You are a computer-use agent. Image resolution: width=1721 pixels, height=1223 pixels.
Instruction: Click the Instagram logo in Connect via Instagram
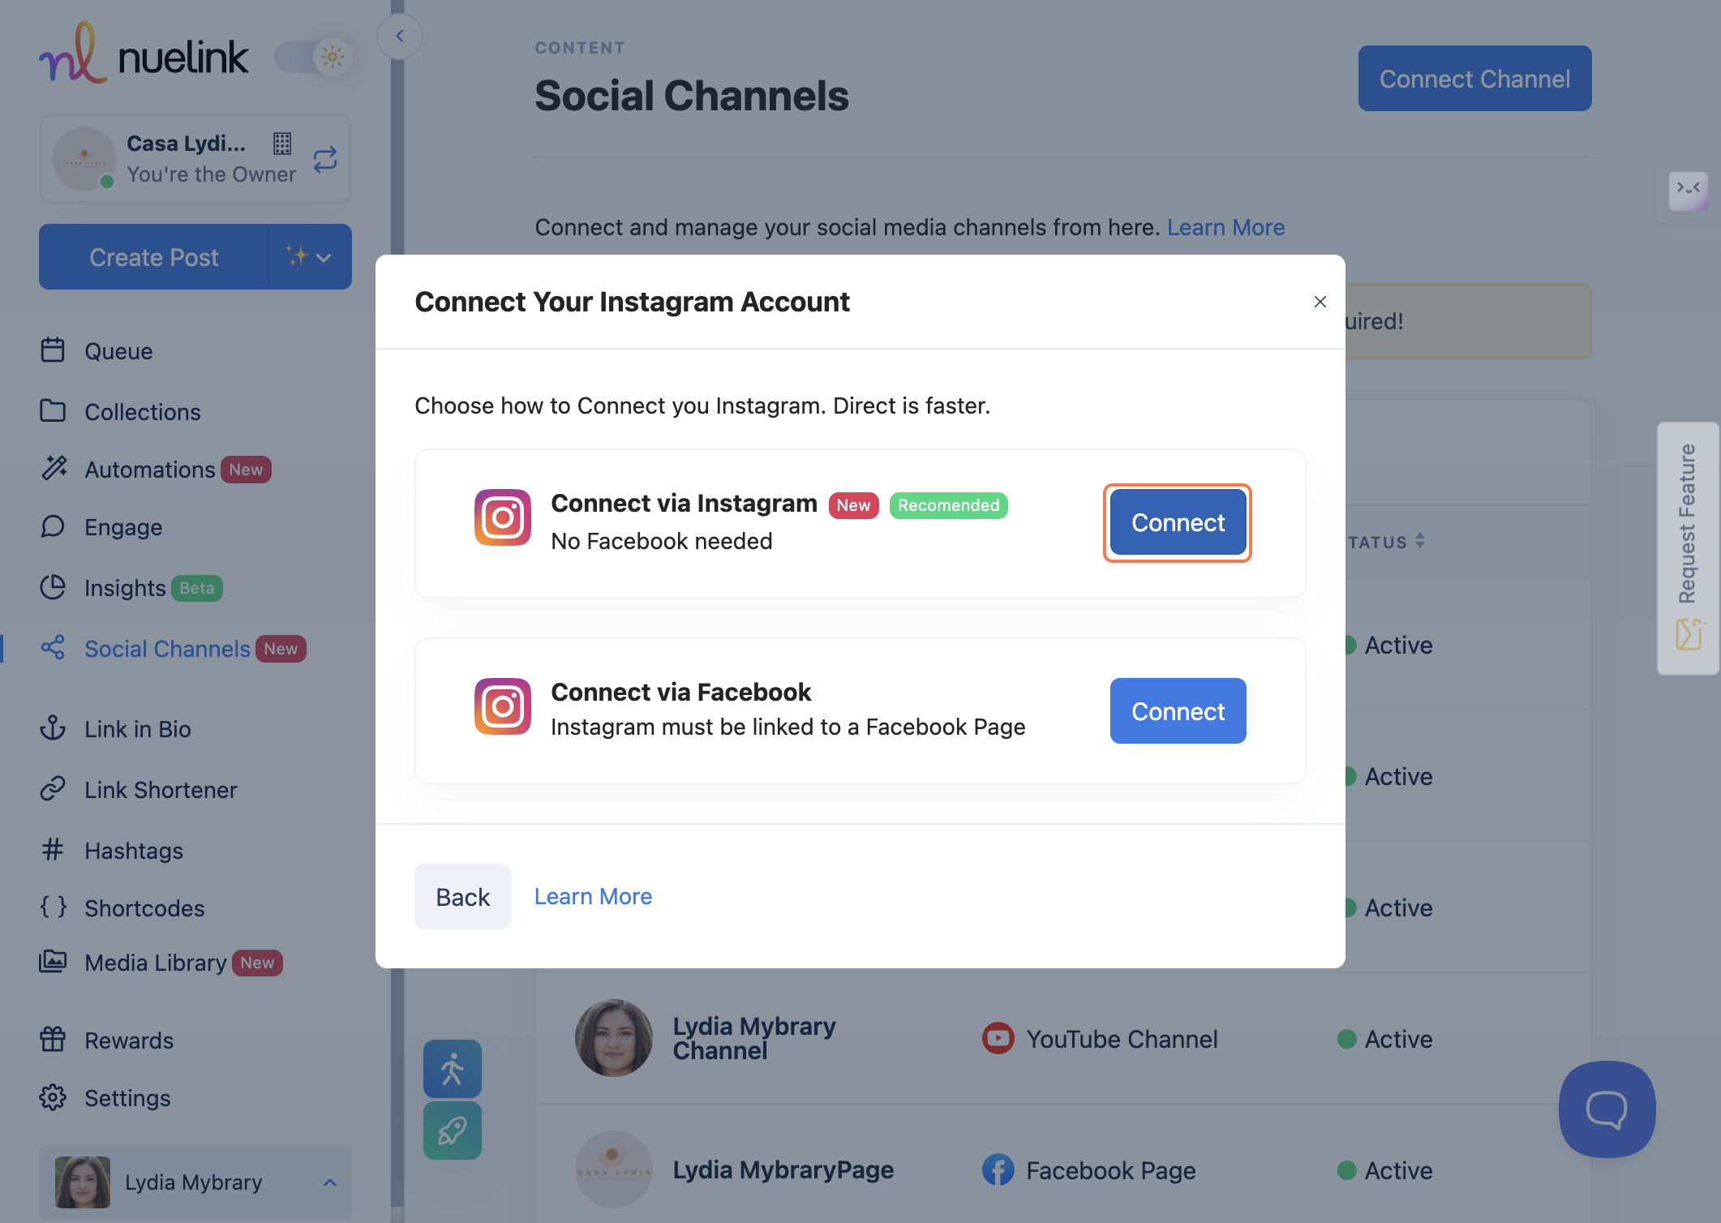click(x=503, y=517)
